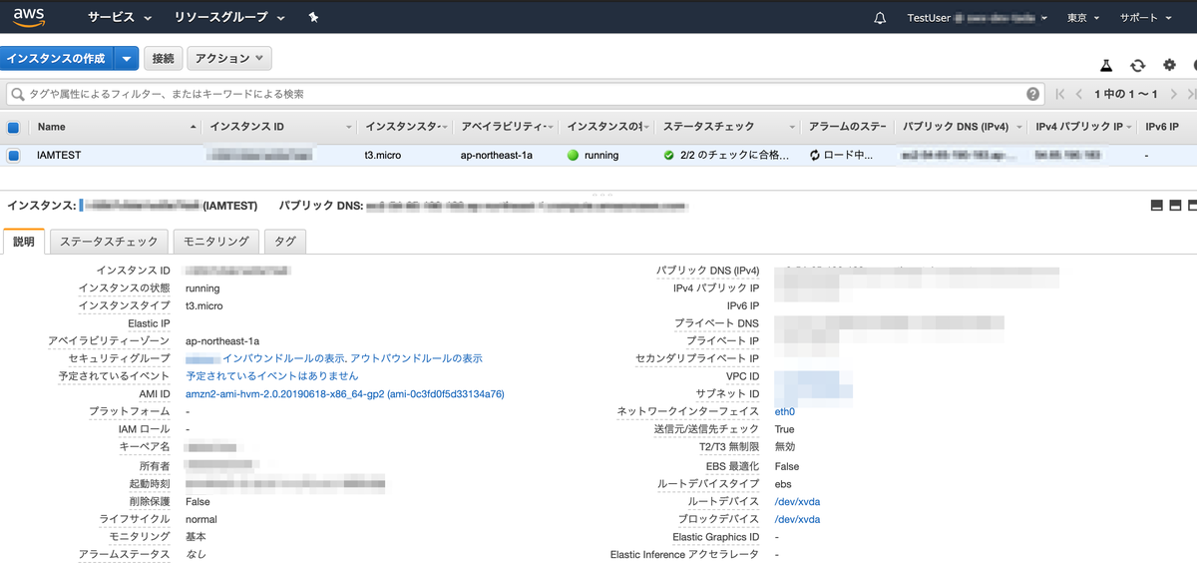Sort by the アベイラビリティ column header

[x=505, y=128]
